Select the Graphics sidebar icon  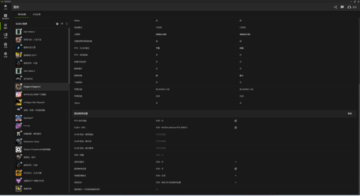tap(5, 26)
